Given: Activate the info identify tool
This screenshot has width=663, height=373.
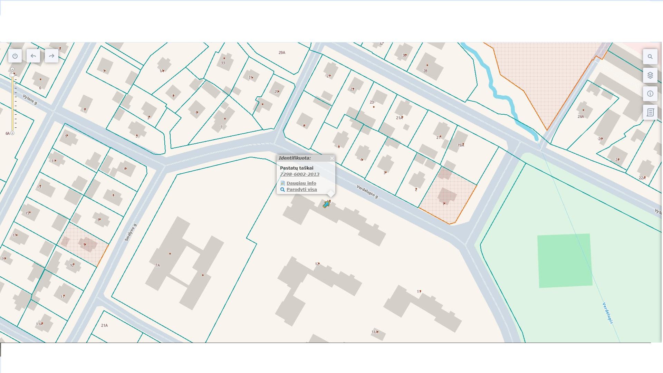Looking at the screenshot, I should [x=650, y=94].
